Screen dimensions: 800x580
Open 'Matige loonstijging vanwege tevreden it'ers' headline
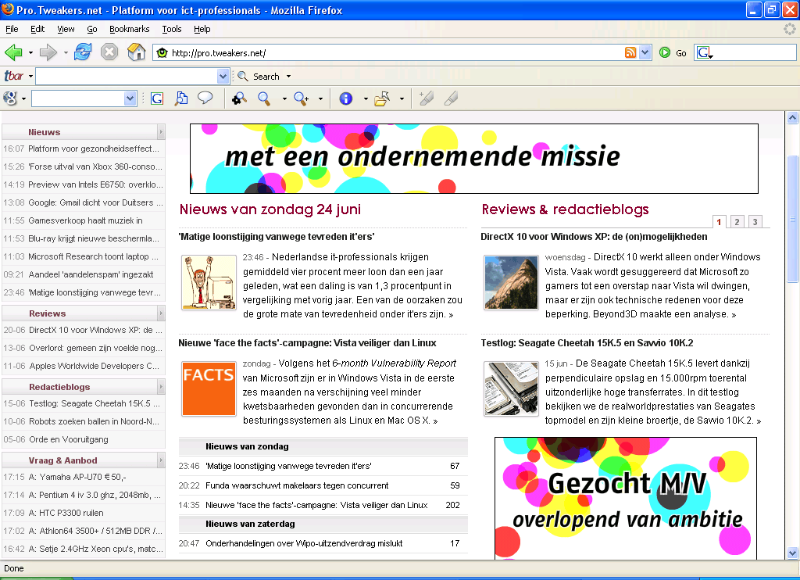[x=276, y=236]
